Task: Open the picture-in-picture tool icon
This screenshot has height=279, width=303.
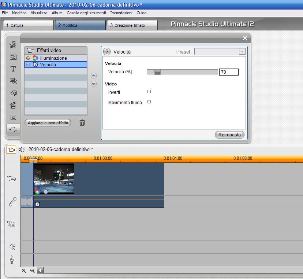Action: tap(13, 117)
